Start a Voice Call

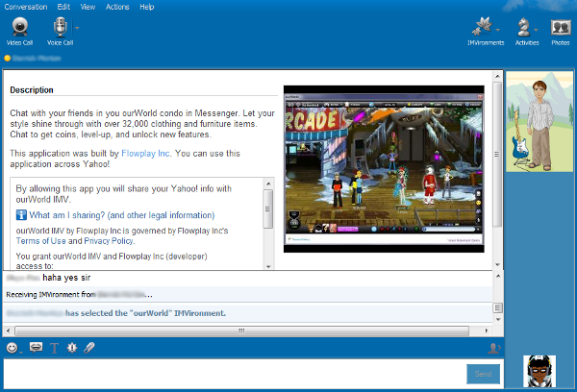click(60, 30)
